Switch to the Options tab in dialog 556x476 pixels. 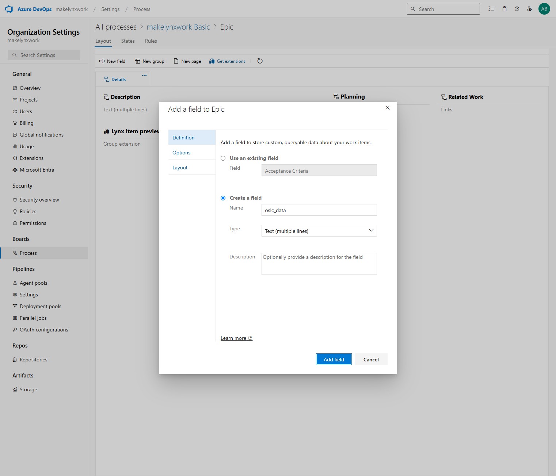click(192, 153)
